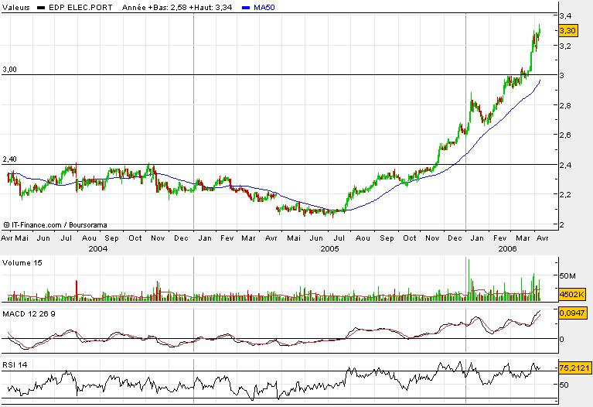Click the 3,4 price axis label

565,15
